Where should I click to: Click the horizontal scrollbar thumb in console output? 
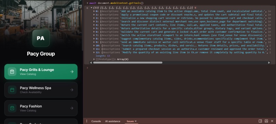tap(128, 63)
